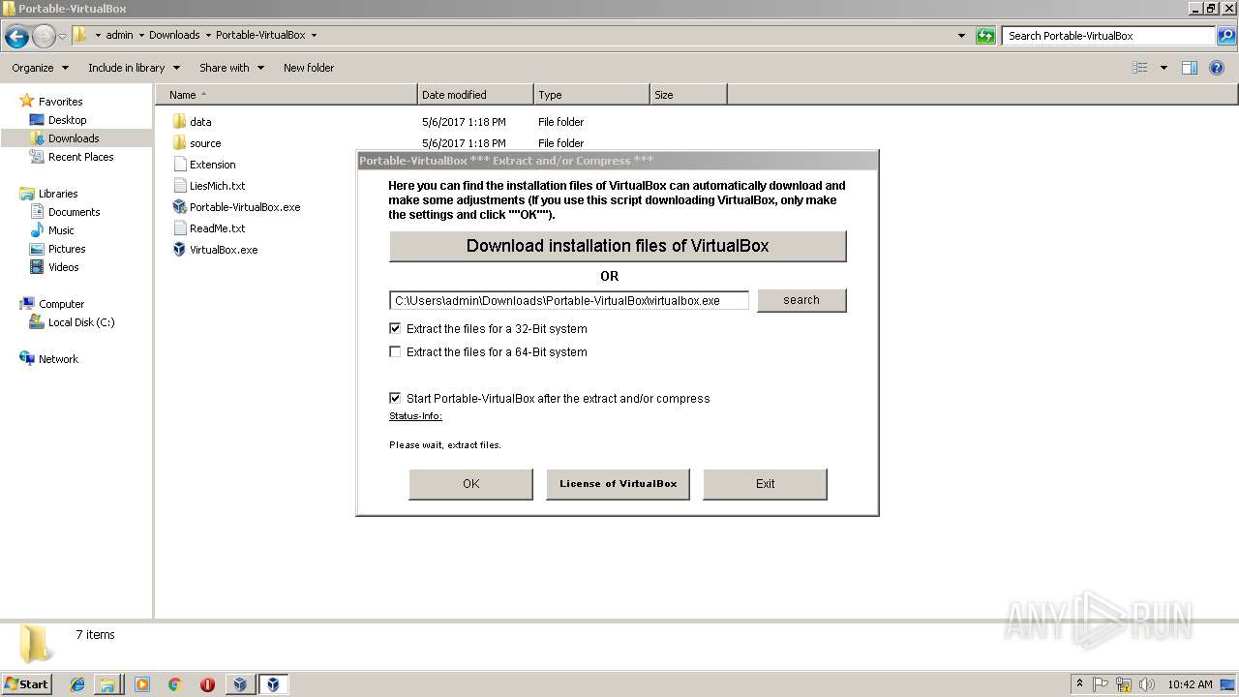The image size is (1239, 697).
Task: Sort by Date modified column header
Action: (x=475, y=95)
